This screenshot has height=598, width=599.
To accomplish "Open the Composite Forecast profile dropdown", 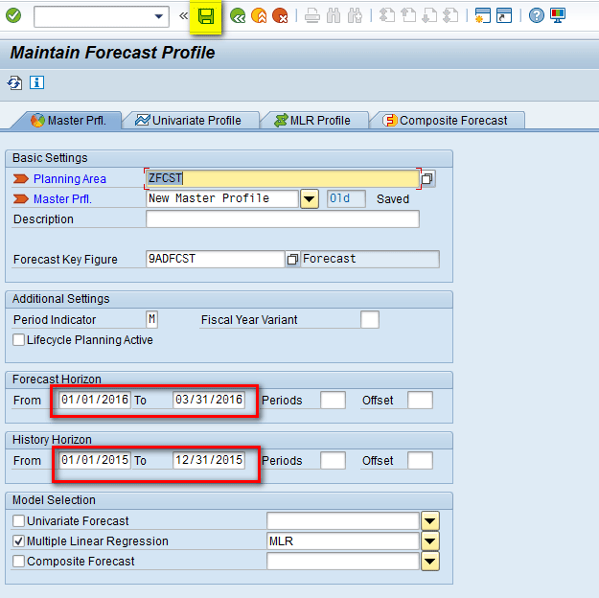I will tap(430, 562).
